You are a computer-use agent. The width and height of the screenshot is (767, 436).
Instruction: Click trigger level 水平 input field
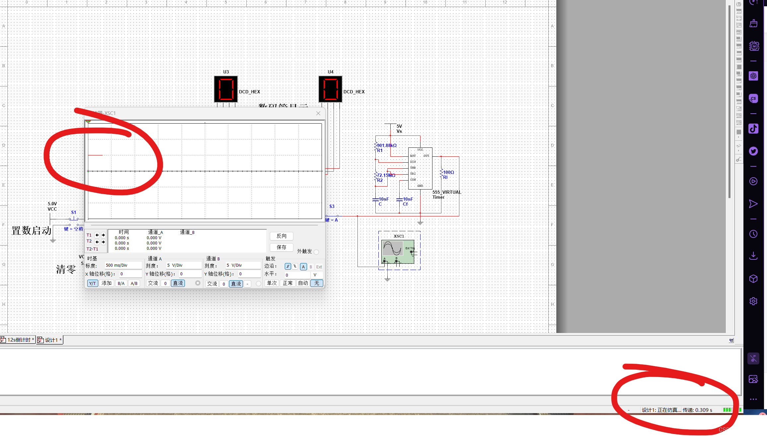click(297, 275)
